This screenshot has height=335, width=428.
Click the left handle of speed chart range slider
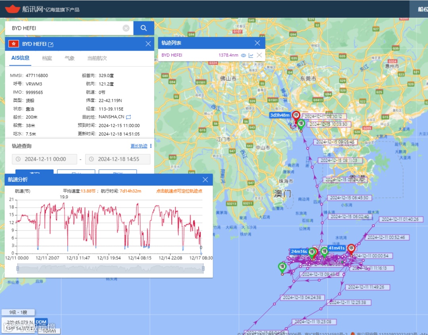tap(18, 269)
